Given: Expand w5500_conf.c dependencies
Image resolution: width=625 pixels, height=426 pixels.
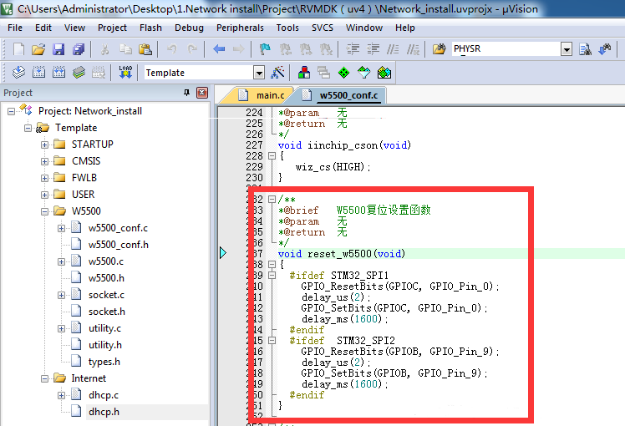Looking at the screenshot, I should coord(61,228).
